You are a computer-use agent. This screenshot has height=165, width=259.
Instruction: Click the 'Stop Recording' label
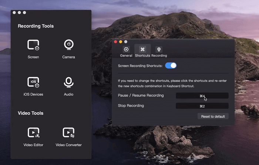[131, 106]
